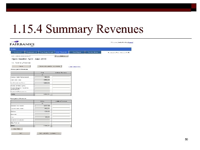Screen dimensions: 200x150
Task: Click the Unrecognized Revenue TOTAL amount field
Action: coord(42,94)
